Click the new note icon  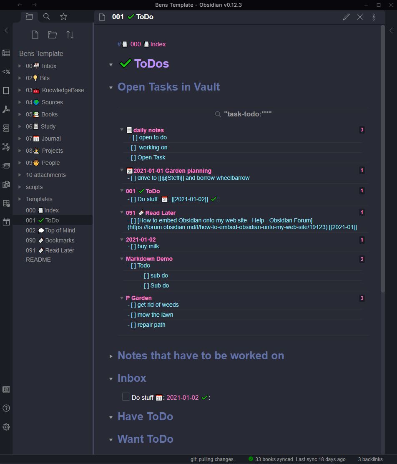coord(35,35)
